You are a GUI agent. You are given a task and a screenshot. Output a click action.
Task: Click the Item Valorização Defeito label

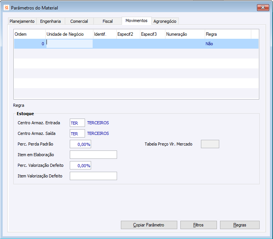click(x=40, y=176)
